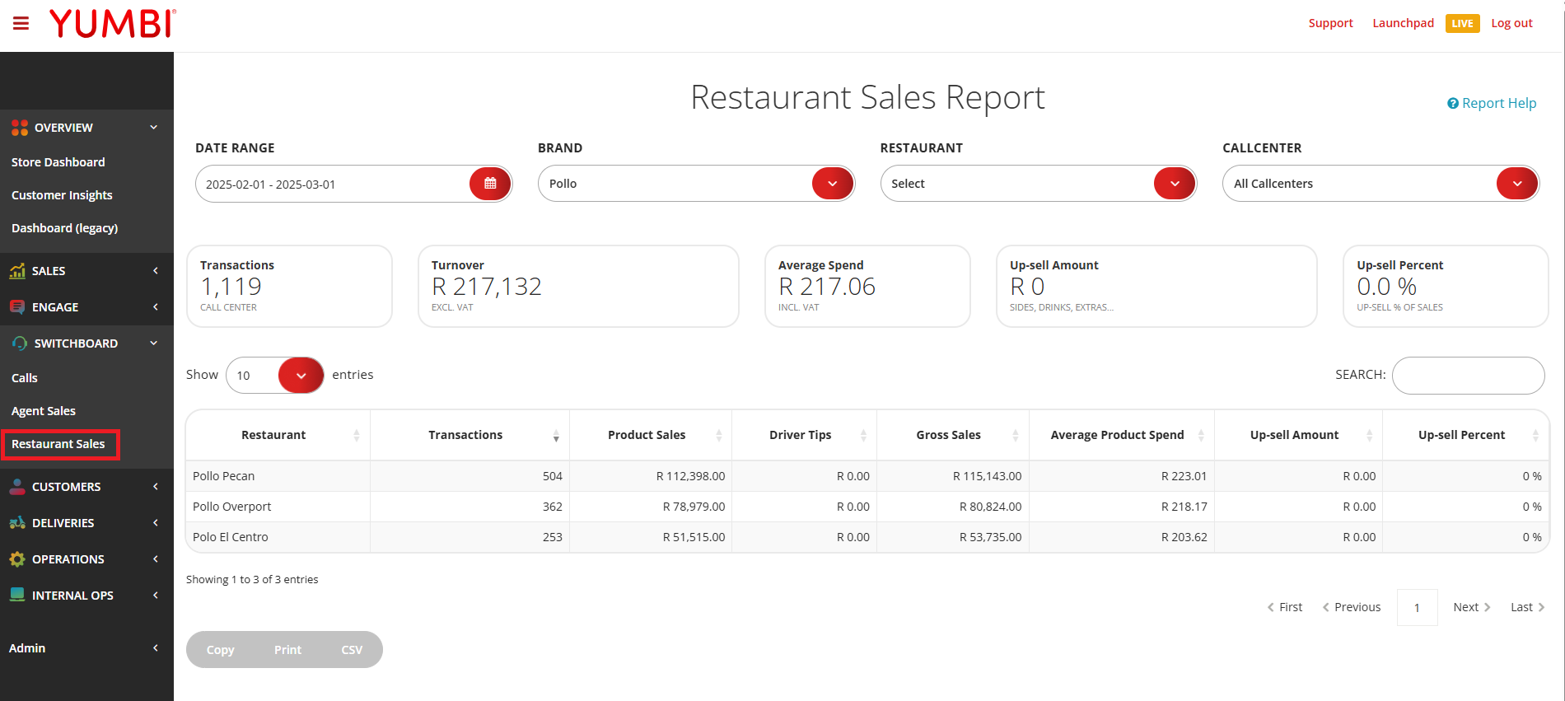
Task: Click the Engage chat icon
Action: pos(17,307)
